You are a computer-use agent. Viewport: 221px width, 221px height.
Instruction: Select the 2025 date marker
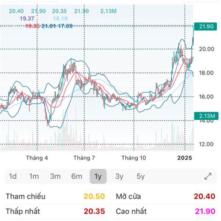pos(185,158)
